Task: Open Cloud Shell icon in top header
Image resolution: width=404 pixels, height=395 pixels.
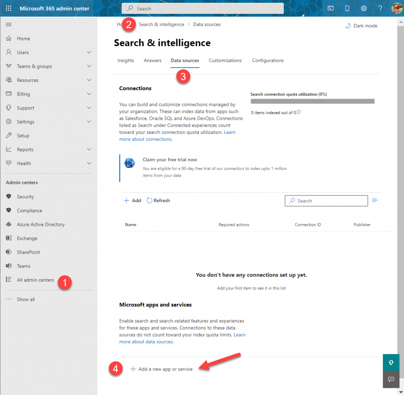Action: coord(331,9)
